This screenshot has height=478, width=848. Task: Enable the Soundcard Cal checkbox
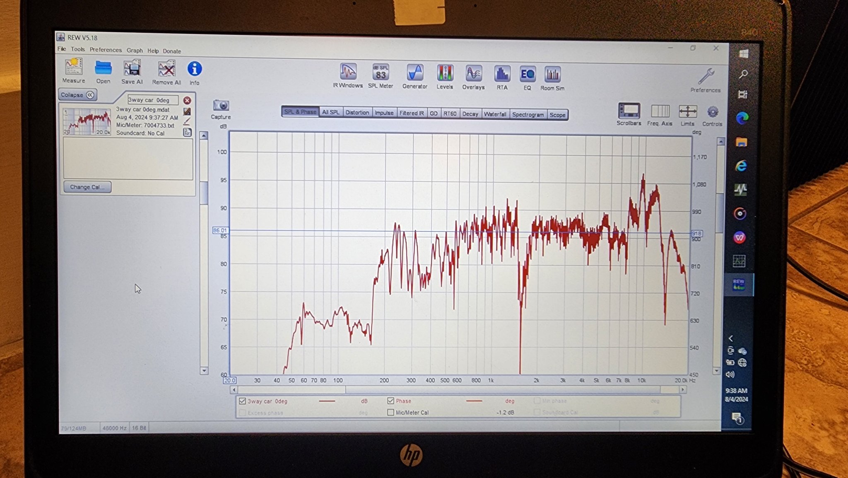pyautogui.click(x=537, y=412)
